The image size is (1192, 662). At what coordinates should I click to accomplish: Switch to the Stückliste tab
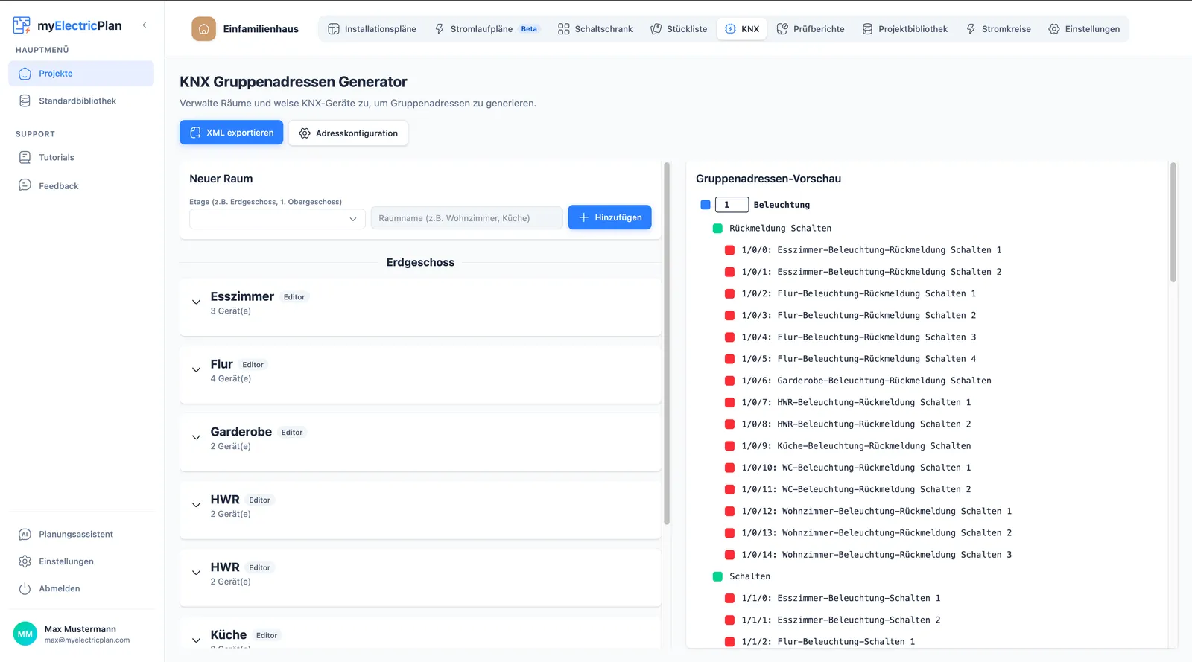(x=679, y=29)
